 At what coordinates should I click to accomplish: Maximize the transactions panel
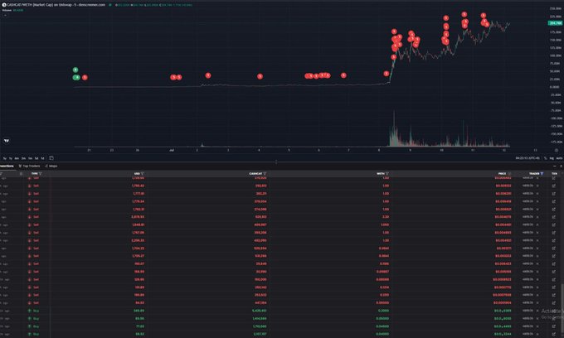[x=561, y=166]
